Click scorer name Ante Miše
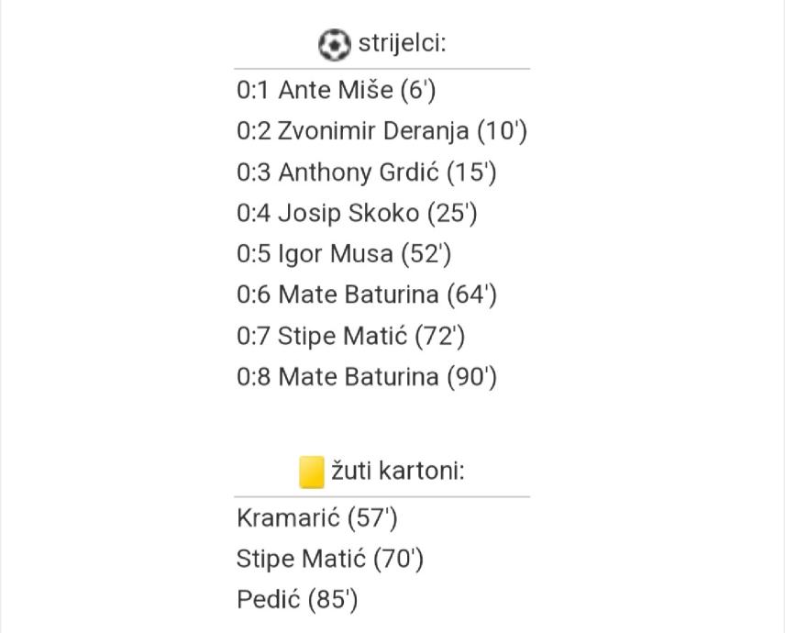This screenshot has height=633, width=785. (x=336, y=91)
